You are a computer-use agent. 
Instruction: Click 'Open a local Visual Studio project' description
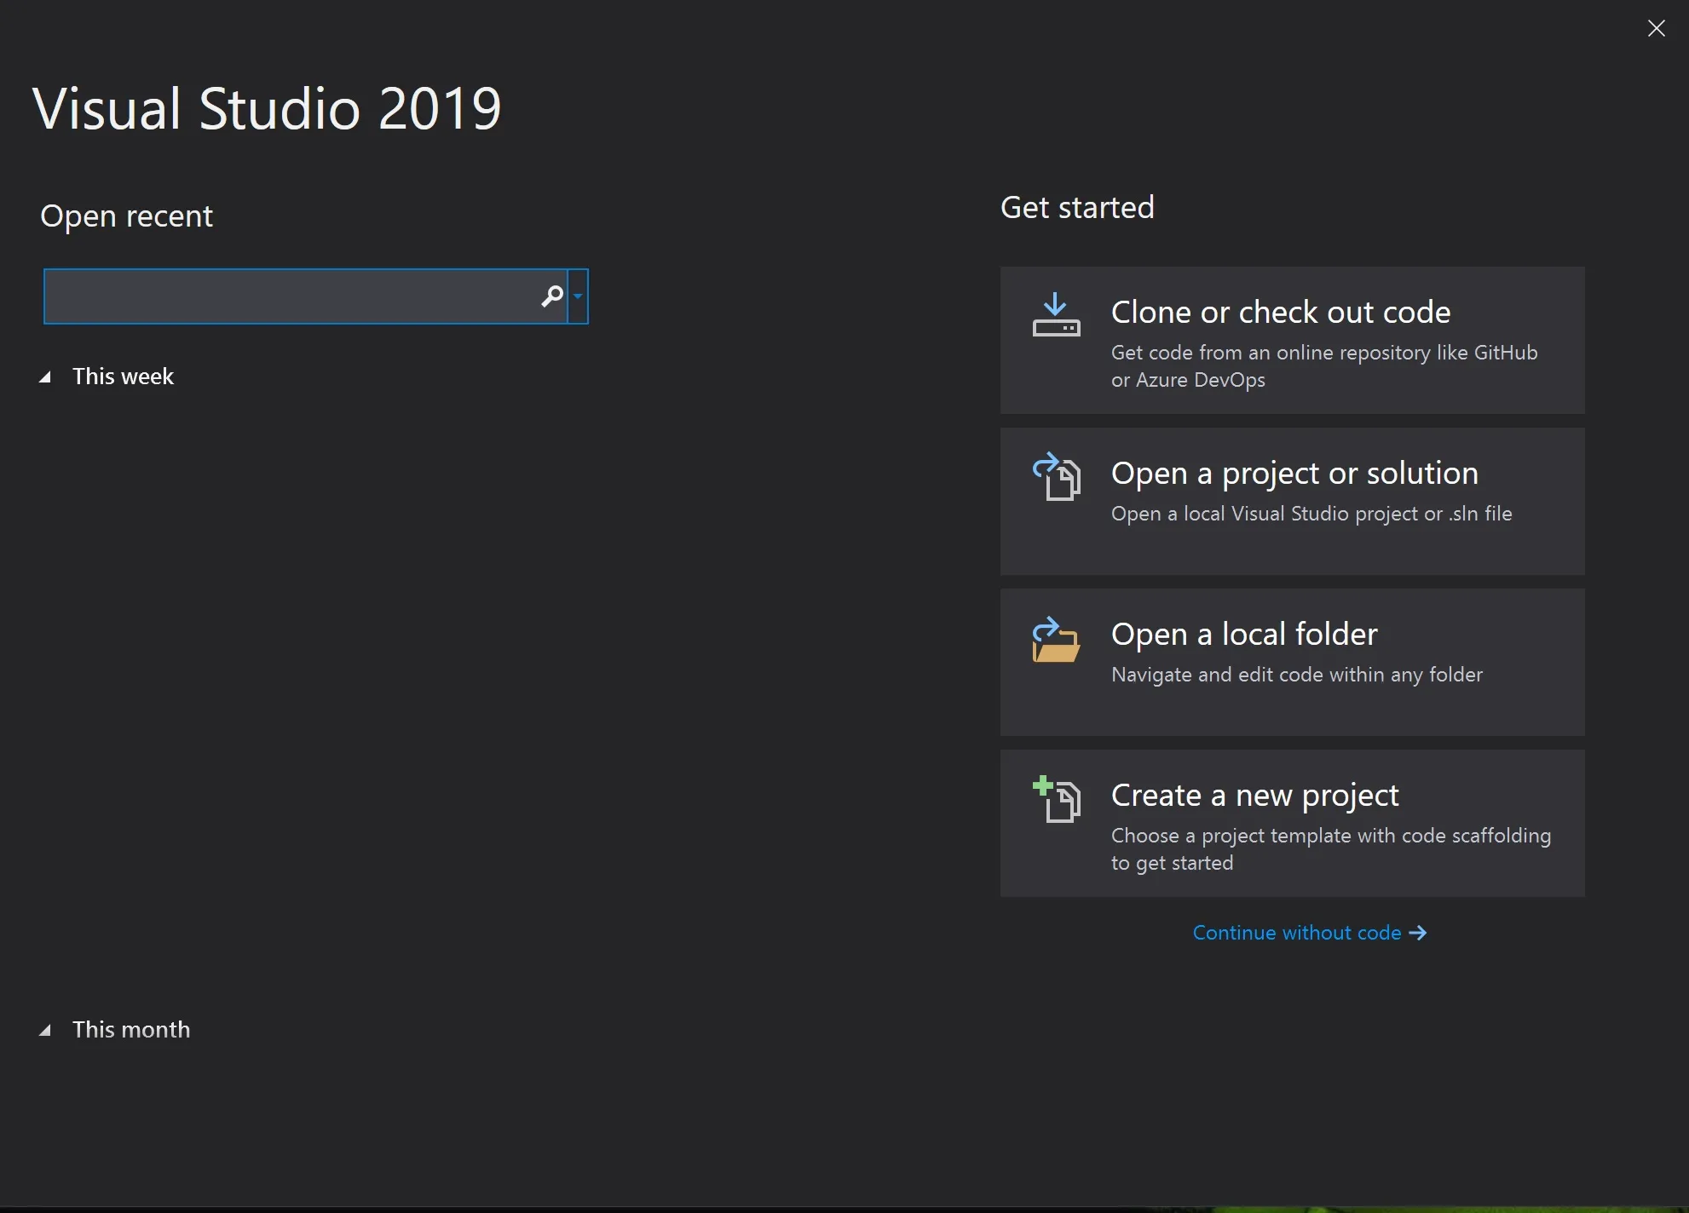pyautogui.click(x=1311, y=514)
